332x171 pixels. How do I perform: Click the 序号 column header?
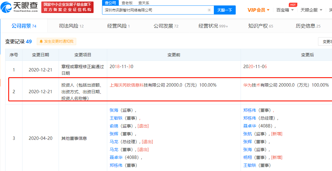[14, 55]
